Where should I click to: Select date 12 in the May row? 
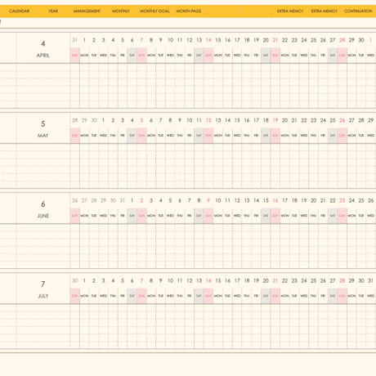(x=208, y=120)
